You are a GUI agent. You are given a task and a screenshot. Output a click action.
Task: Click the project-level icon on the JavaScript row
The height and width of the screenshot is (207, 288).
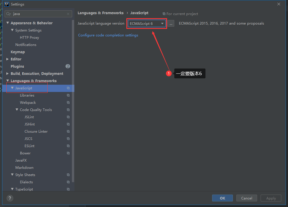pos(68,88)
